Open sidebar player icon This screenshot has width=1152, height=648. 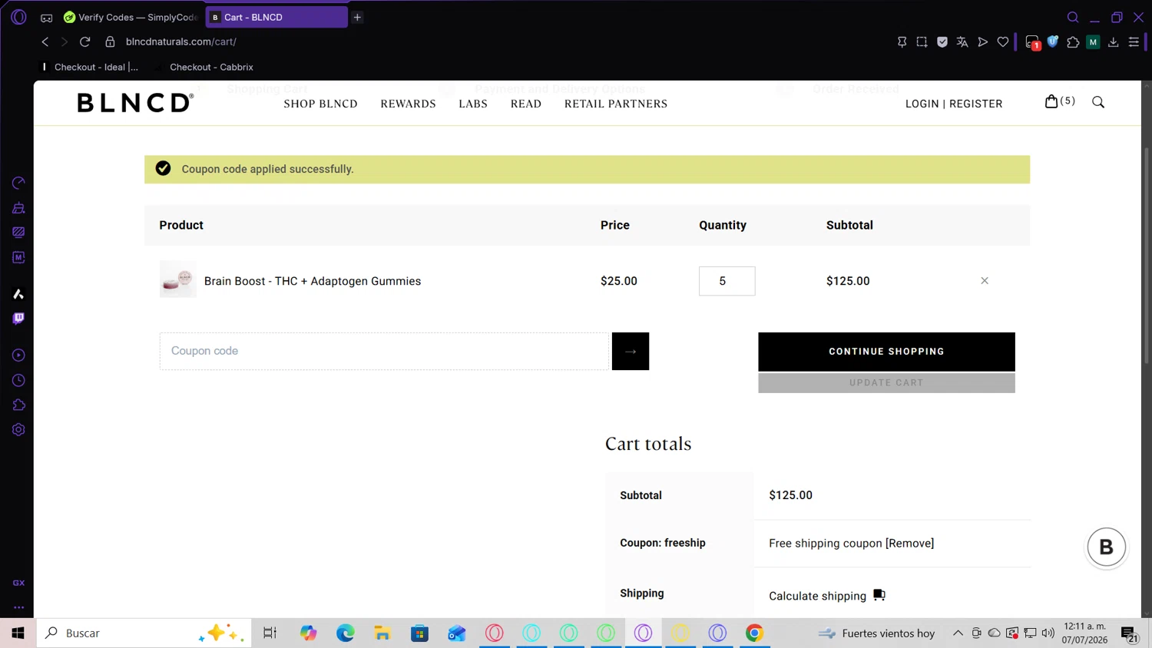[18, 355]
